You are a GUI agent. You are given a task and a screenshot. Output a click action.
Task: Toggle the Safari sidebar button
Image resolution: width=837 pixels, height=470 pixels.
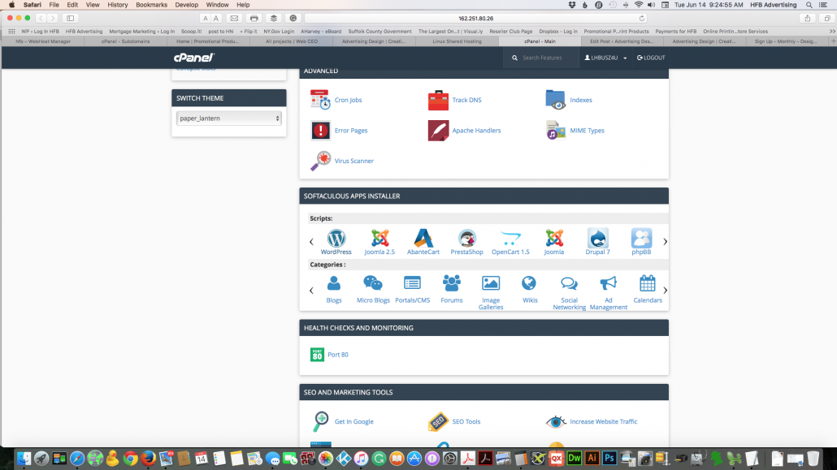coord(70,18)
